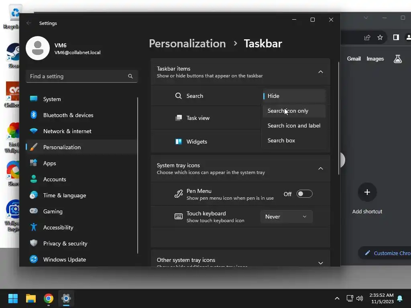Click the VM6 profile avatar
Screen dimensions: 411x308
(x=38, y=48)
